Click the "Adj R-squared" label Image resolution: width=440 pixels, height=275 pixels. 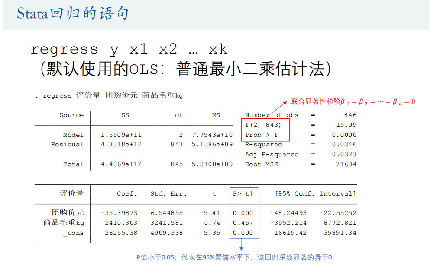[272, 155]
